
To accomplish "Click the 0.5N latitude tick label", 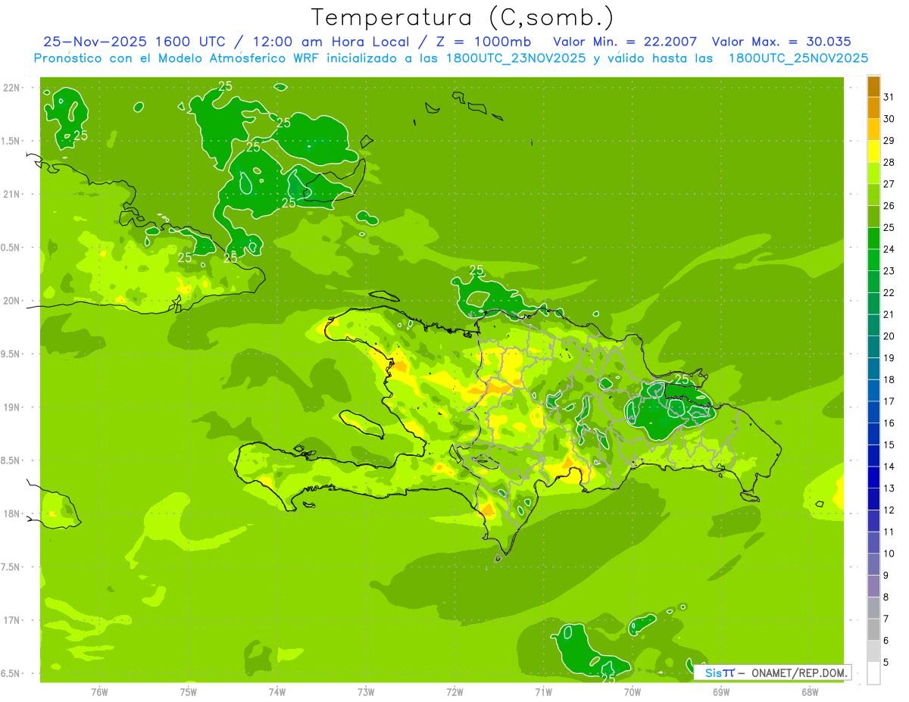I will pos(11,248).
